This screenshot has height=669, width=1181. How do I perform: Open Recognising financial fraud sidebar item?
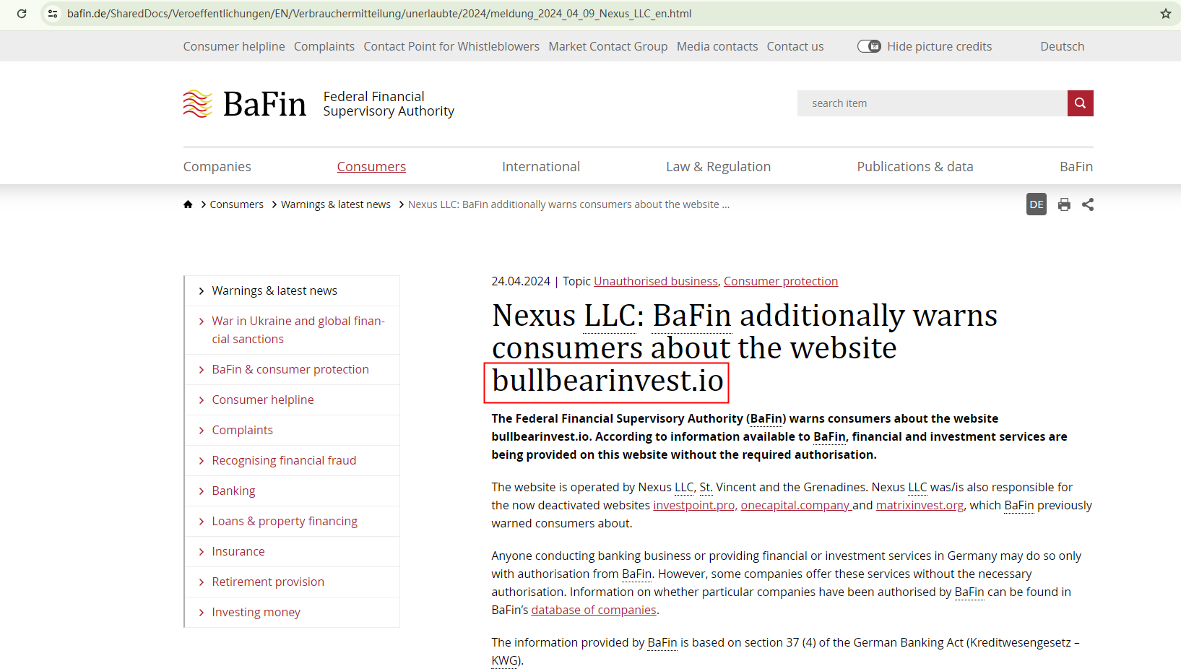pos(284,460)
